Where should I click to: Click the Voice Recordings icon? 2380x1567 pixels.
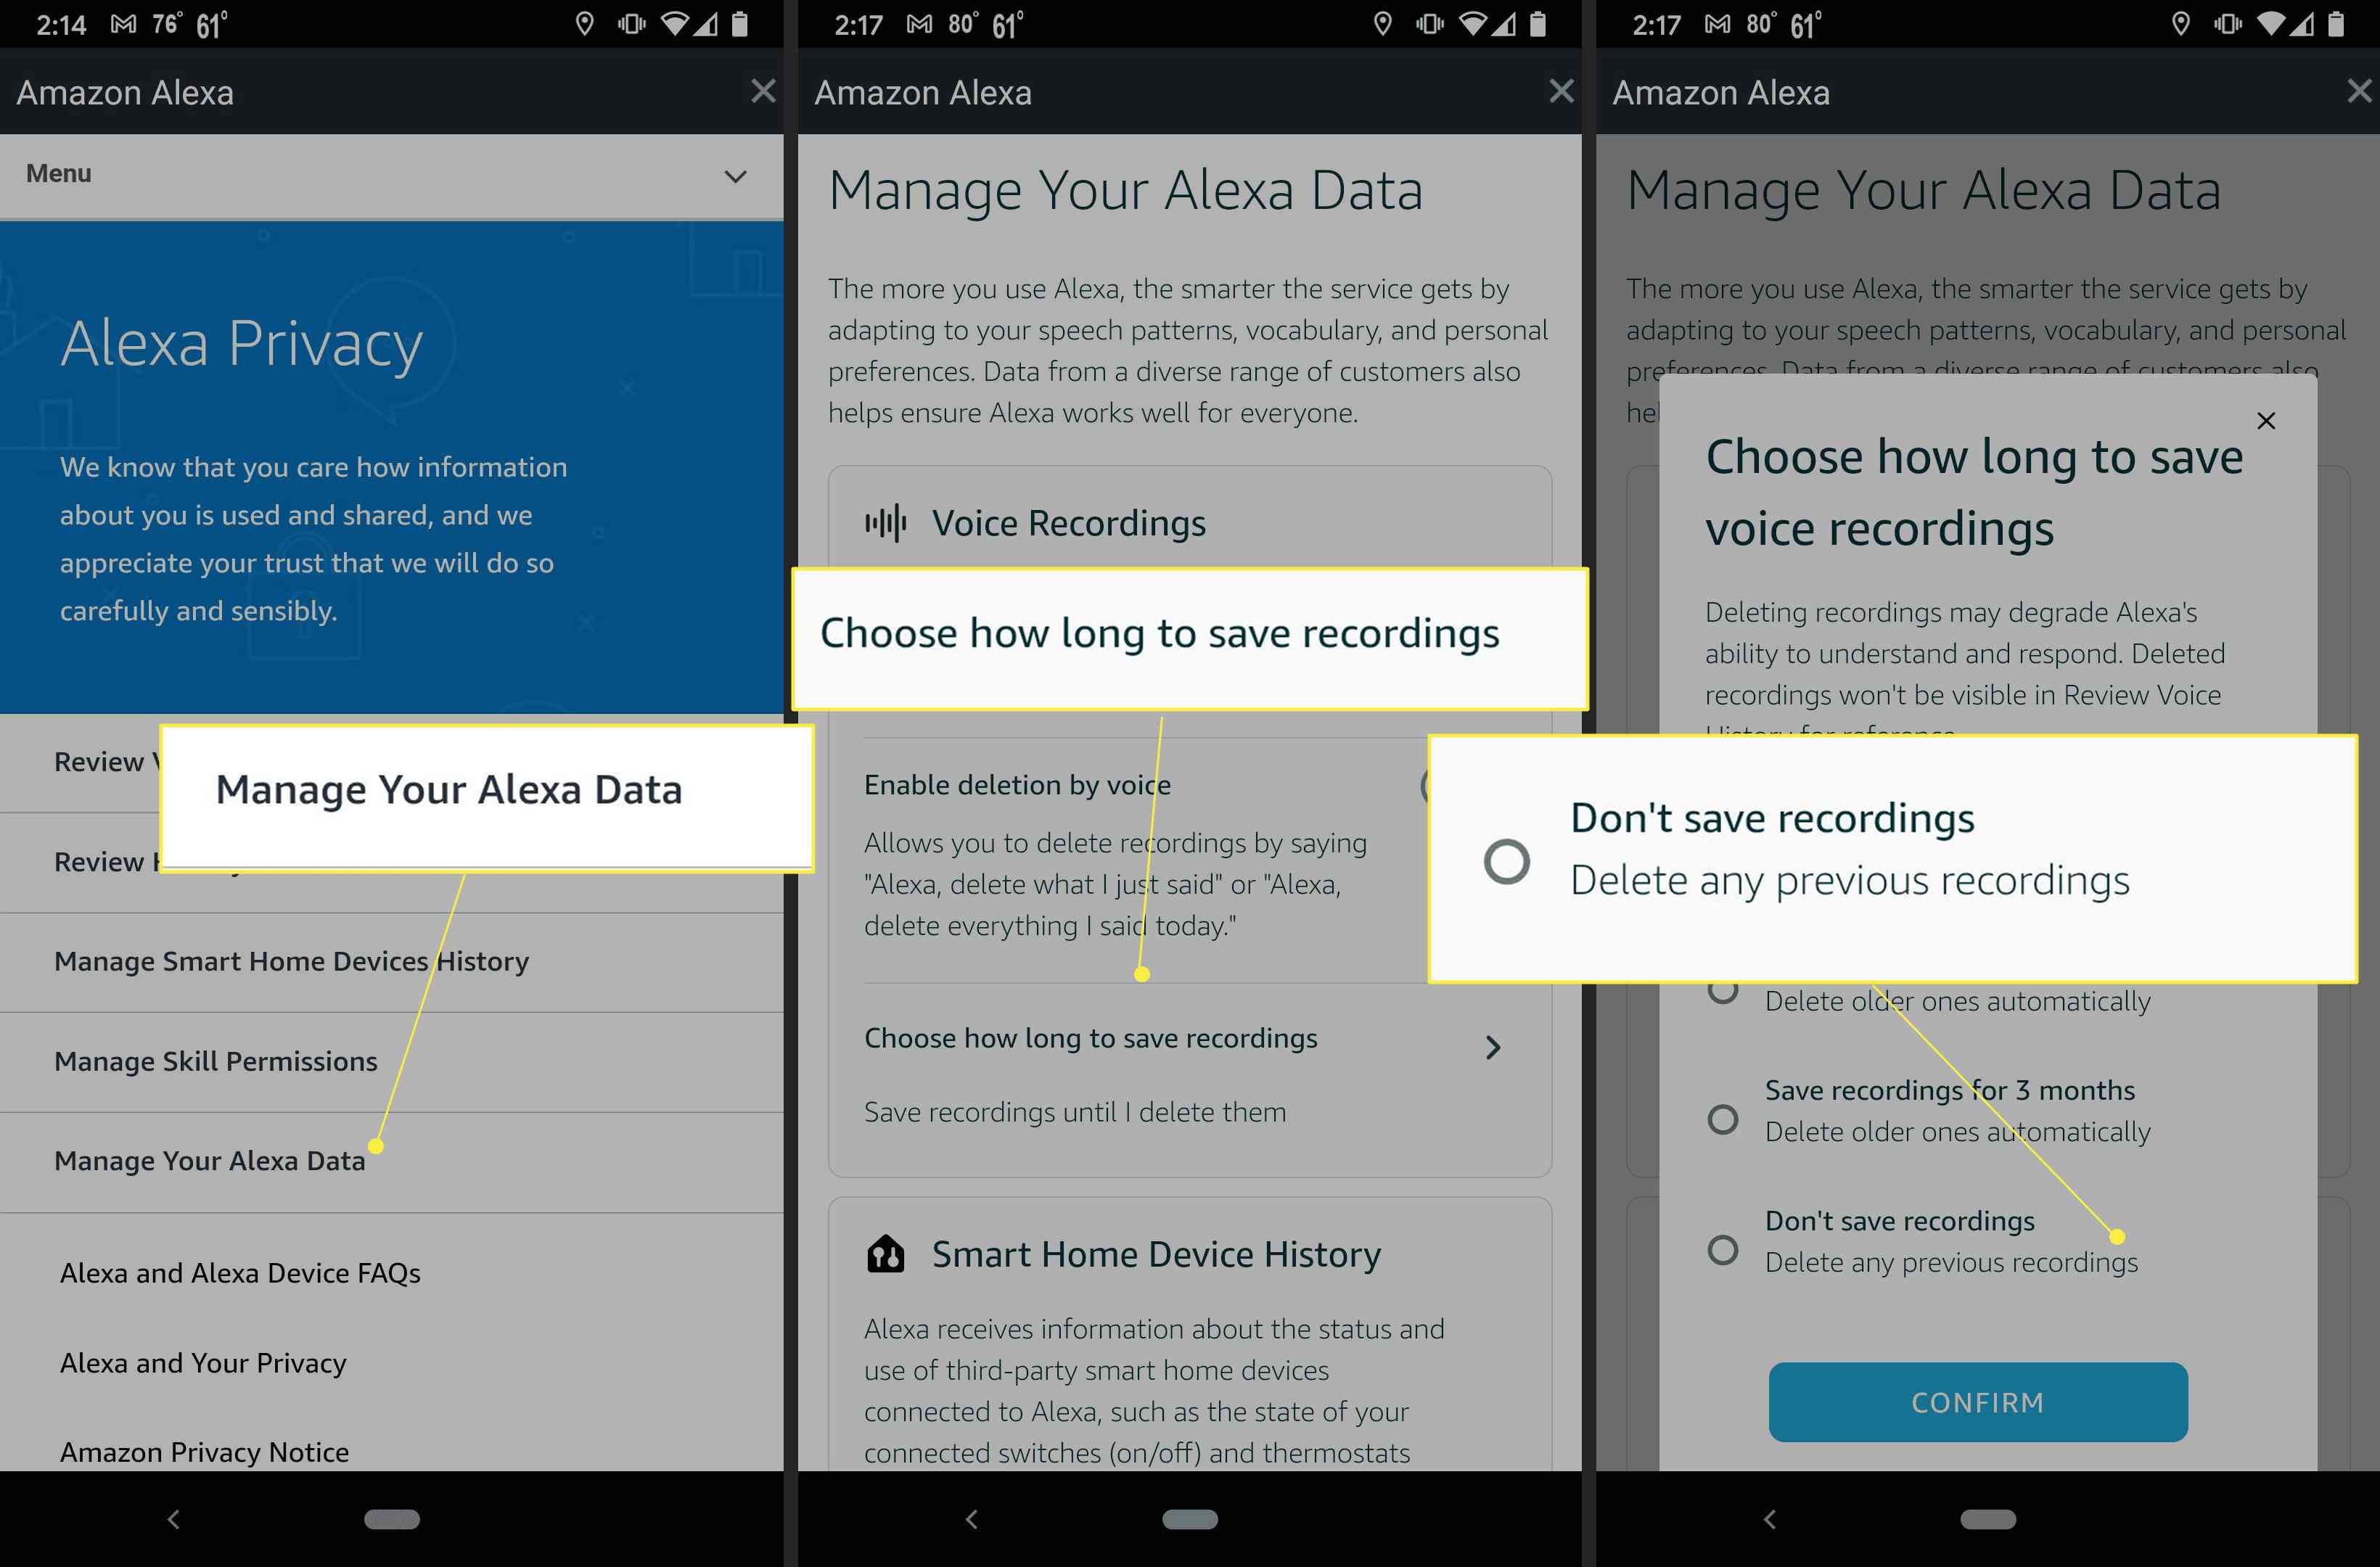(892, 521)
